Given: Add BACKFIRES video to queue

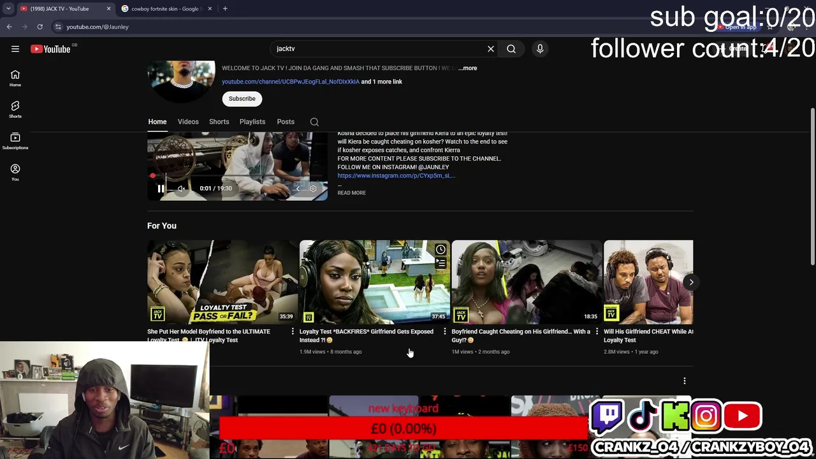Looking at the screenshot, I should [x=441, y=263].
